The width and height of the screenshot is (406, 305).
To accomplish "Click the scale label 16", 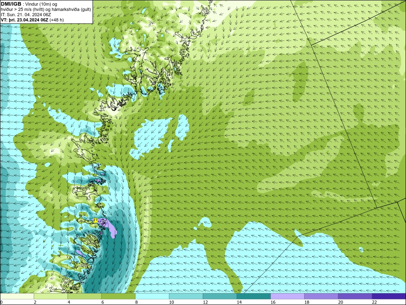I will point(273,302).
